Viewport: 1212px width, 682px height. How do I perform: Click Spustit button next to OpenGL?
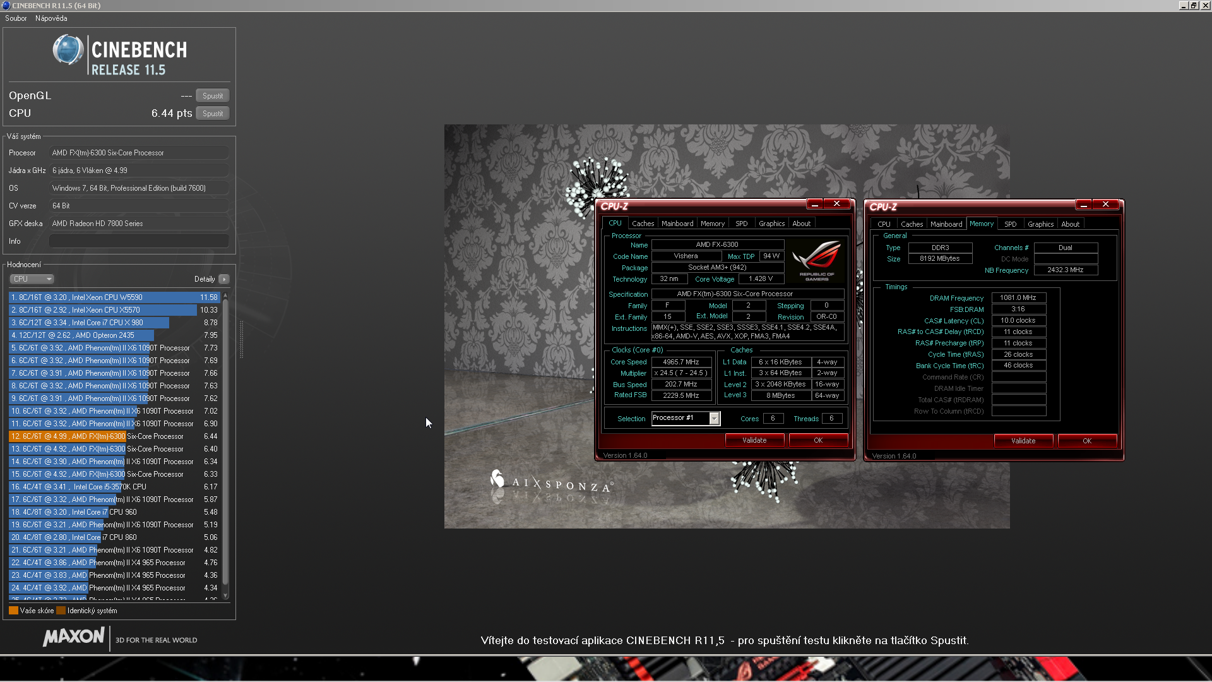coord(212,96)
